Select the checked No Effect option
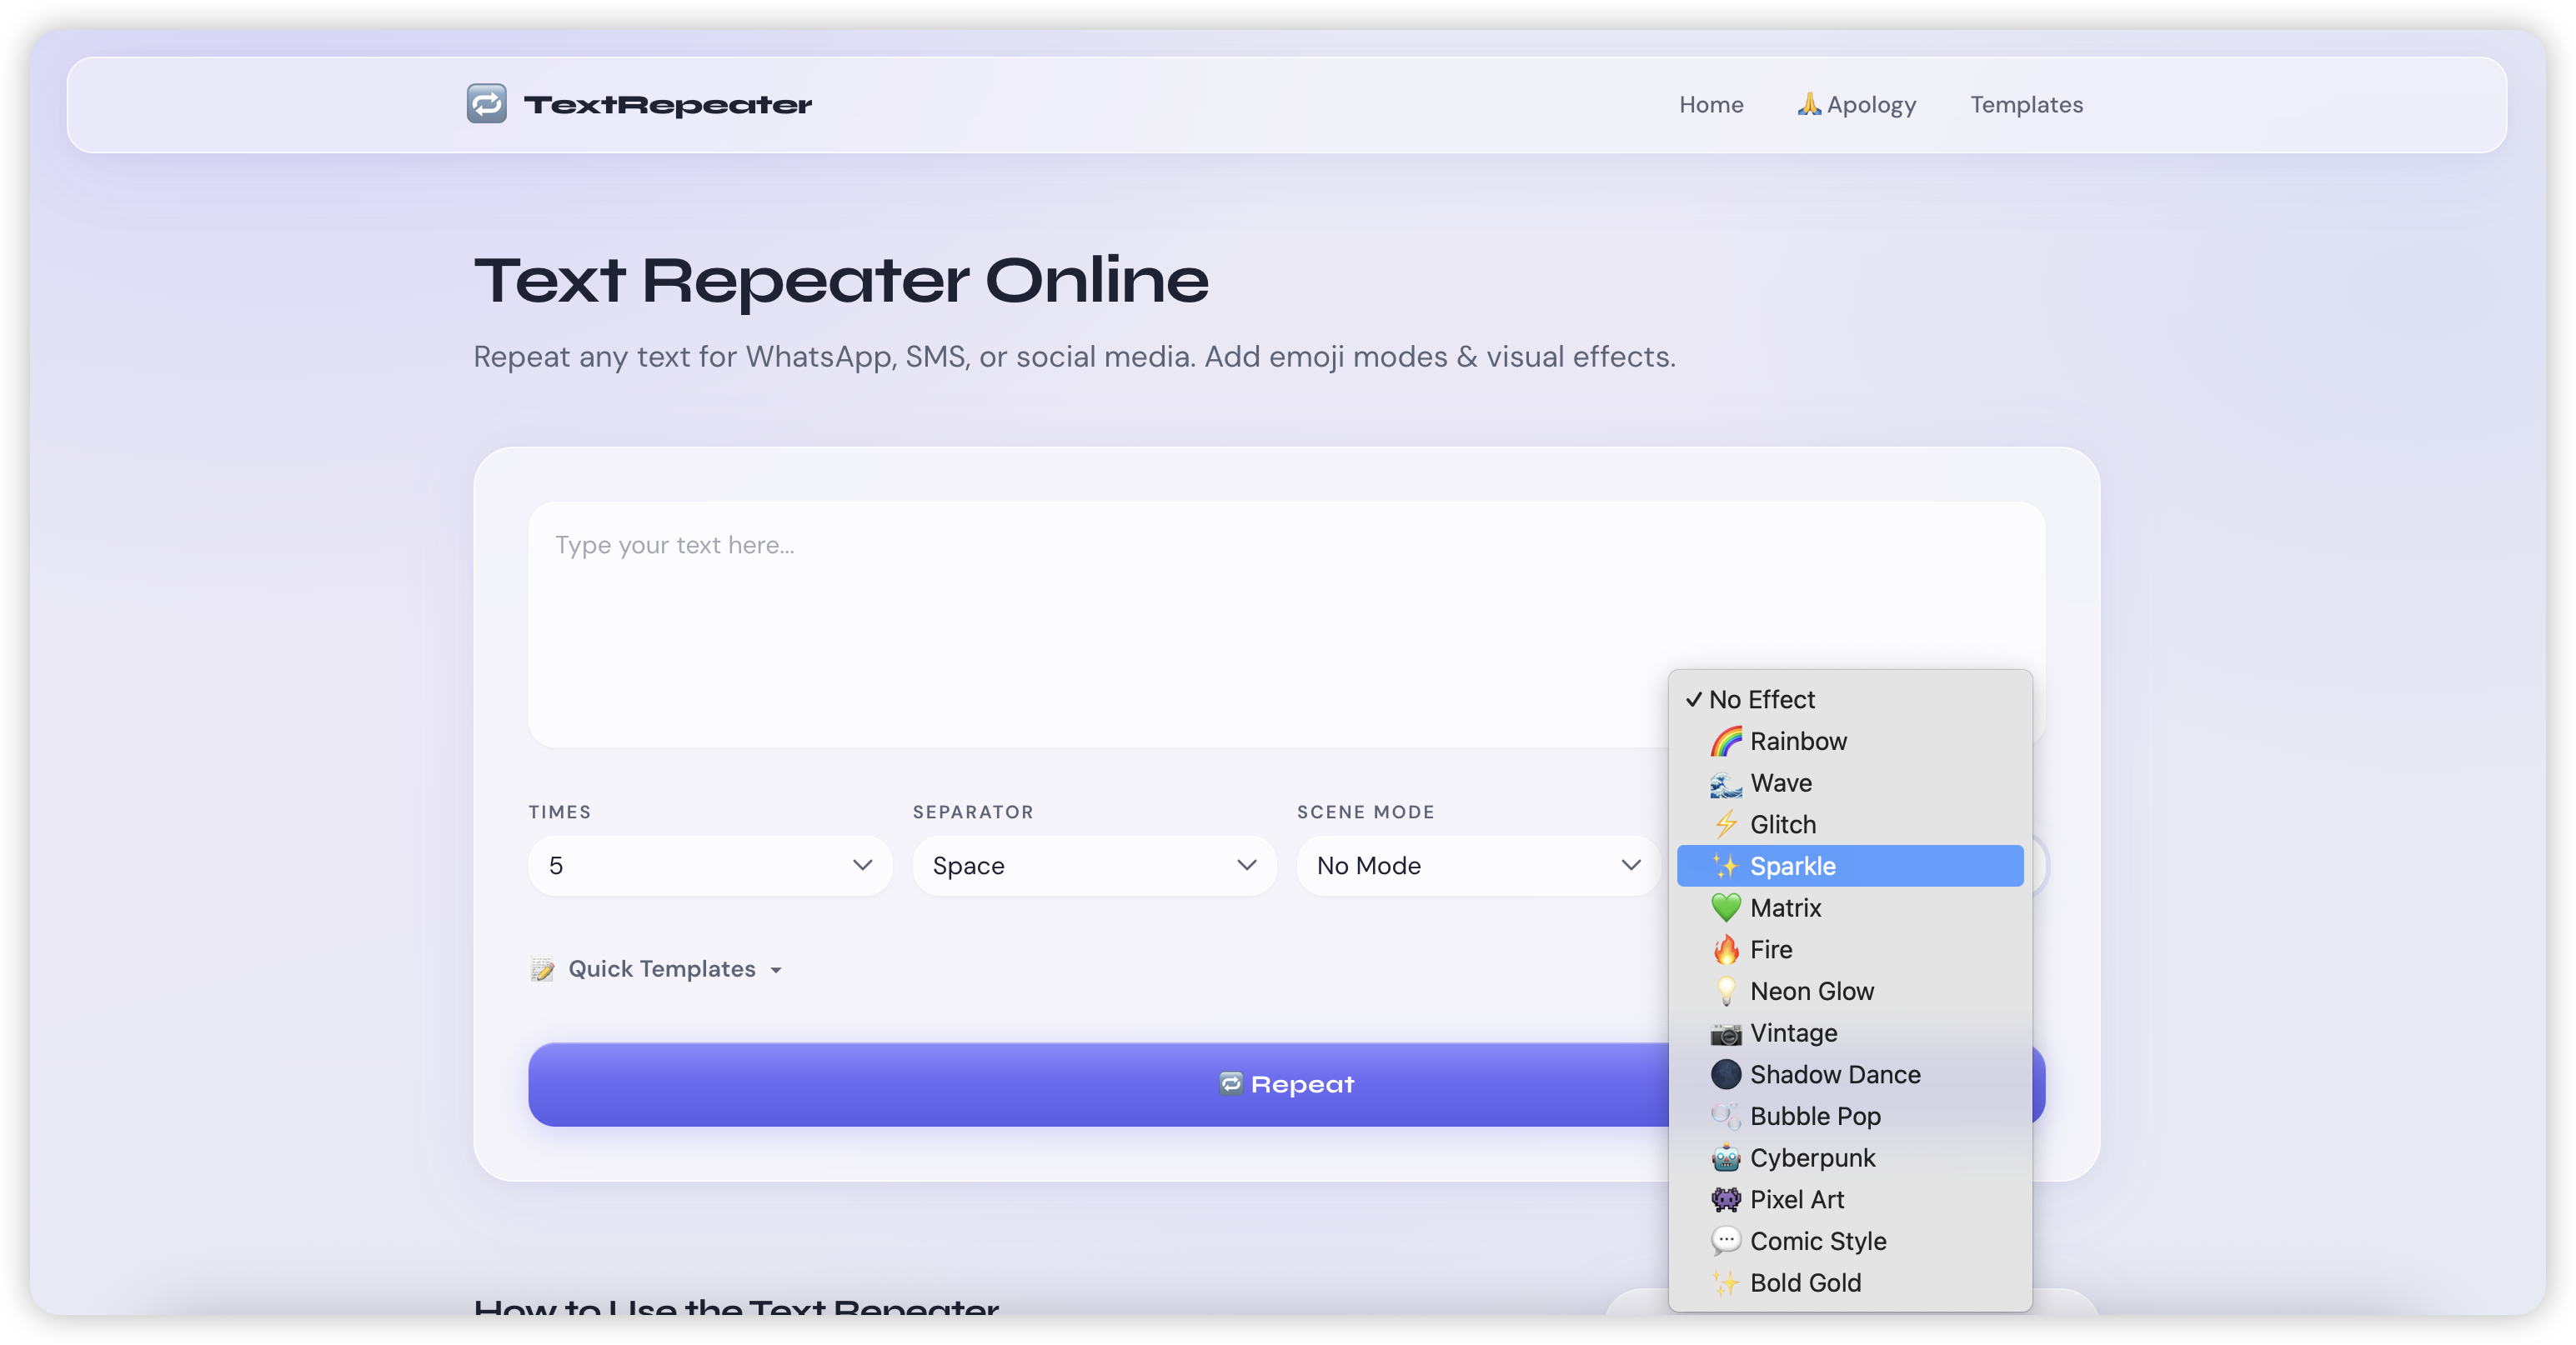The height and width of the screenshot is (1345, 2576). pyautogui.click(x=1762, y=699)
